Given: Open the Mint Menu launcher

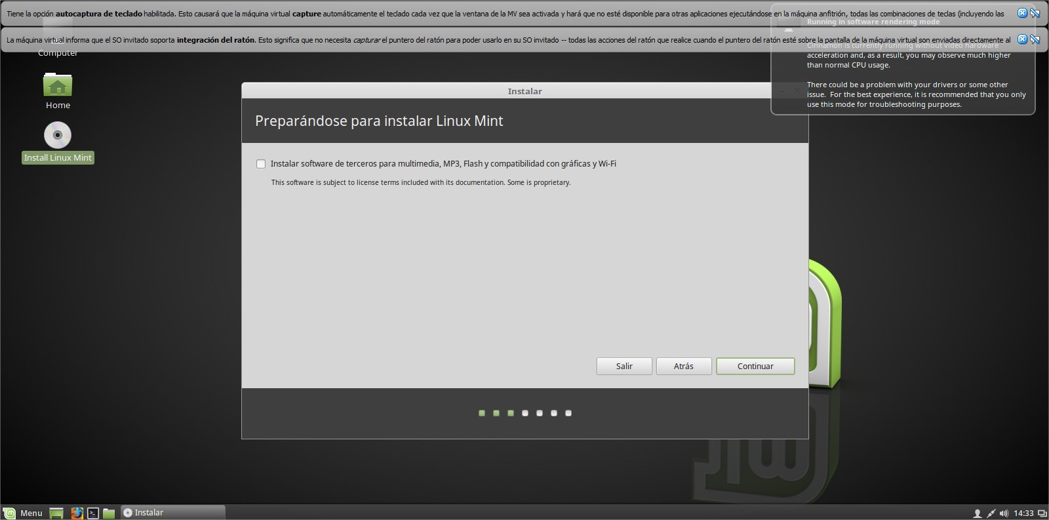Looking at the screenshot, I should (23, 513).
